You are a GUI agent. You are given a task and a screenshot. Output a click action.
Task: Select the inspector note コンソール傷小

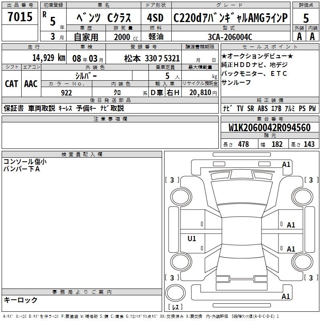point(25,162)
